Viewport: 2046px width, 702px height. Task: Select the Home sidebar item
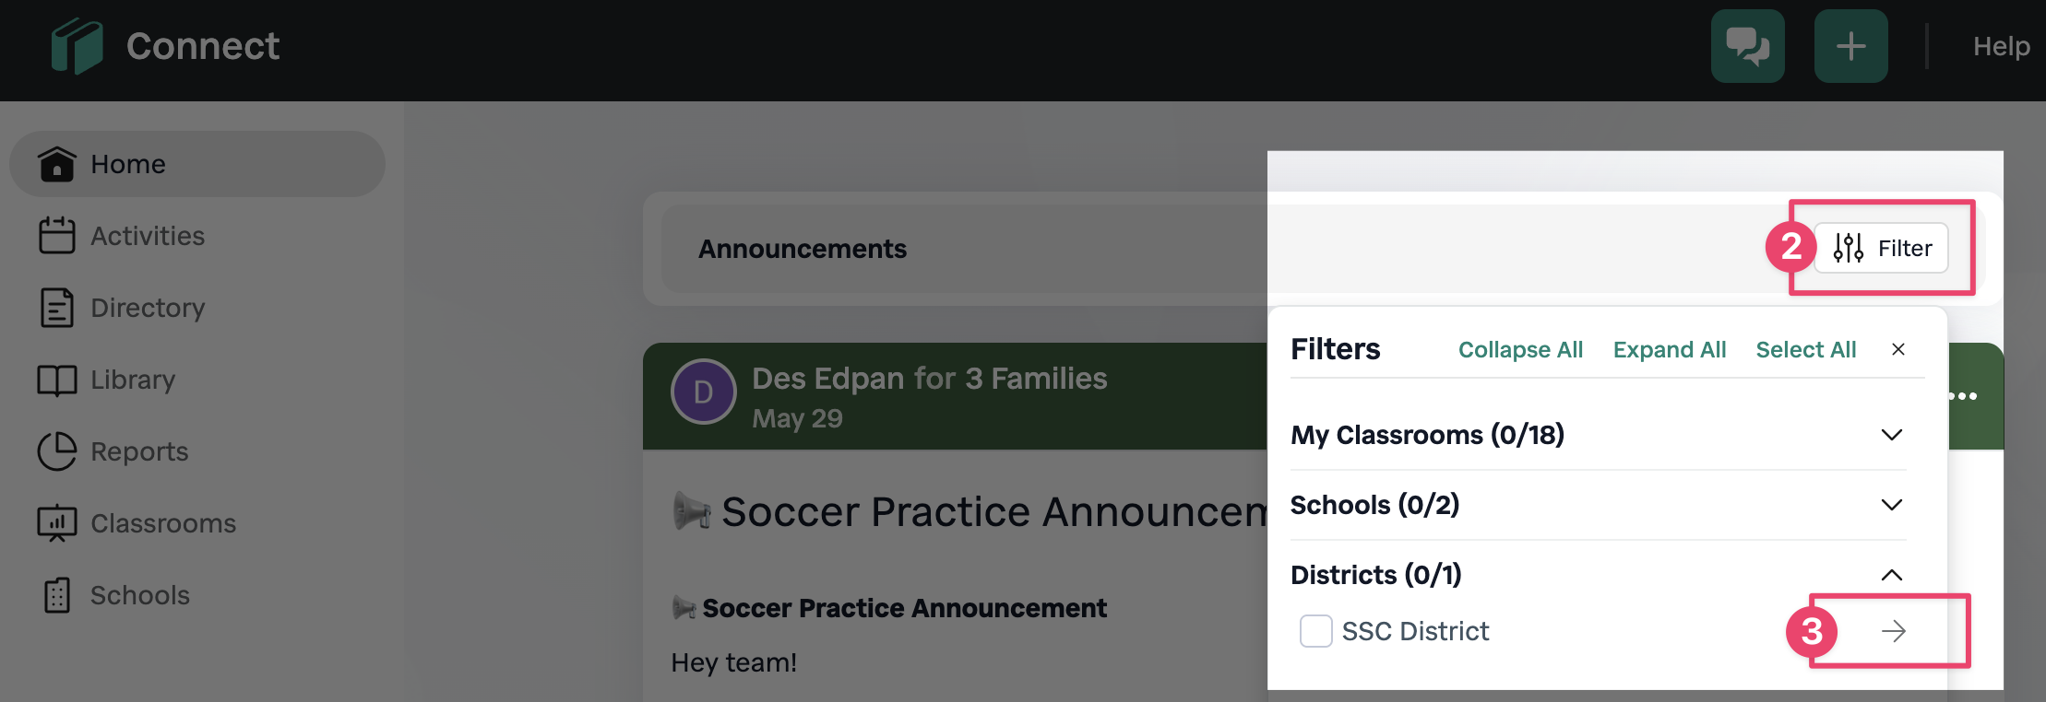click(197, 164)
